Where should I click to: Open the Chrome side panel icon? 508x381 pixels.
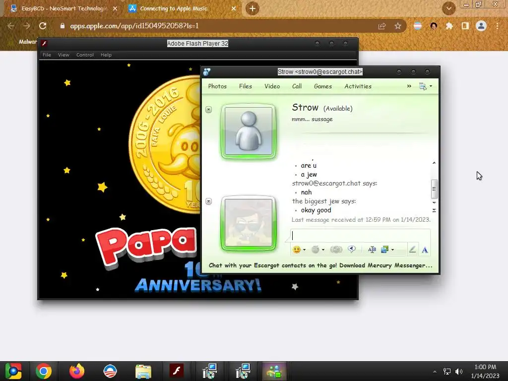coord(465,26)
